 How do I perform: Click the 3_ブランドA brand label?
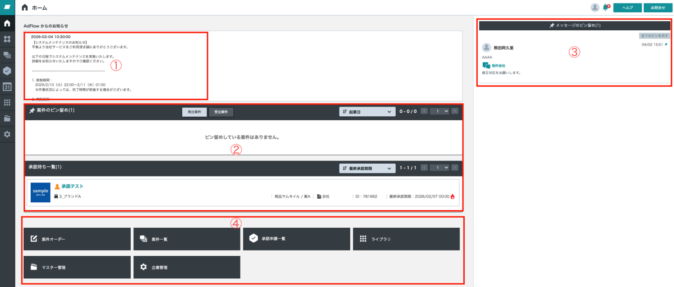[x=70, y=197]
